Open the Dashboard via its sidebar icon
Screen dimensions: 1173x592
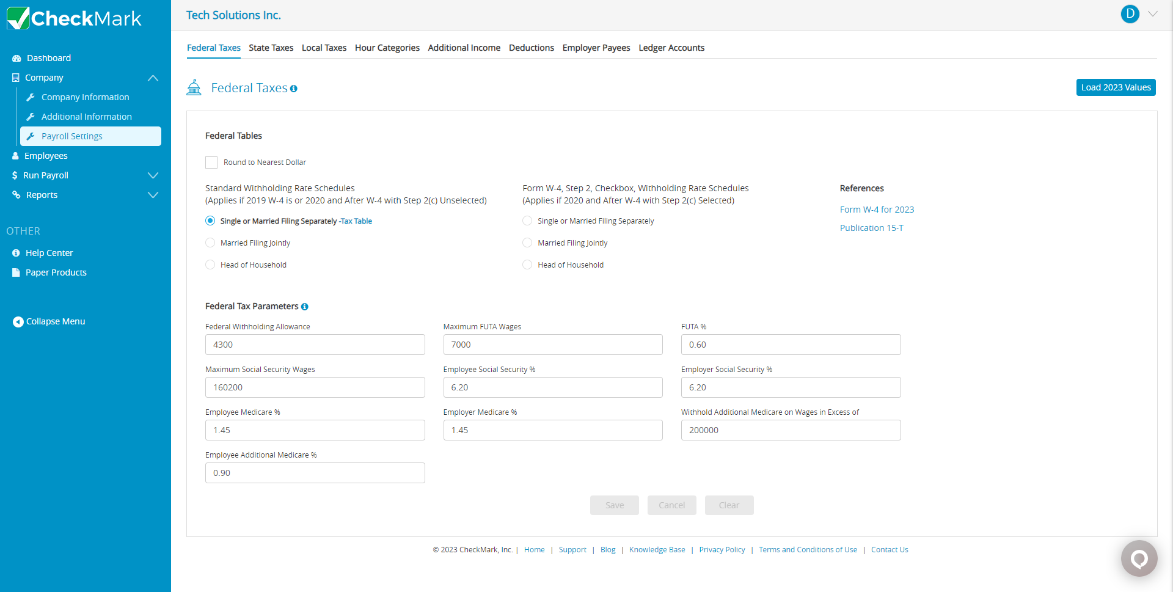coord(16,58)
